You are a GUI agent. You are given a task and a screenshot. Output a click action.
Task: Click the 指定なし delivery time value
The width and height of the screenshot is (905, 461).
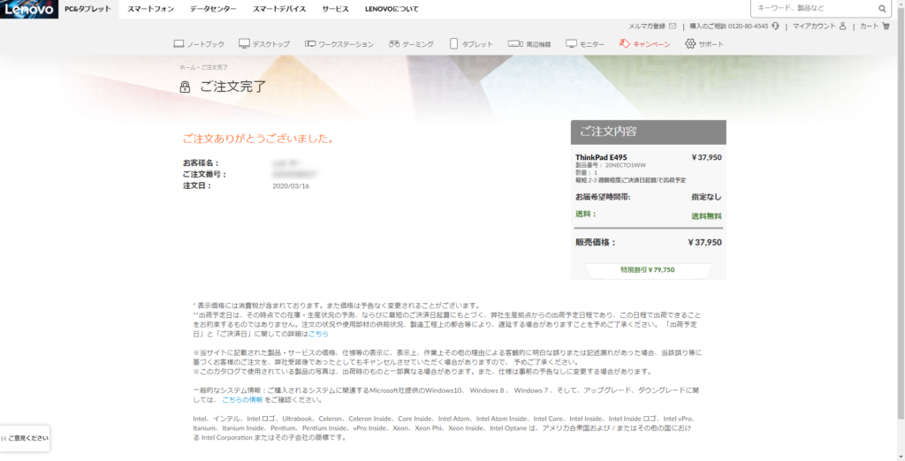(706, 197)
